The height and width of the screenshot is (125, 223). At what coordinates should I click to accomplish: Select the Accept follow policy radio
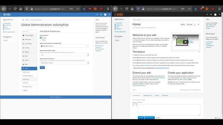point(41,38)
